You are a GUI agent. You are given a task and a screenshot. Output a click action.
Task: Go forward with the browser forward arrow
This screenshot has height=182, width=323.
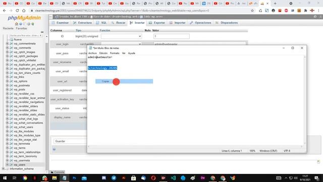pyautogui.click(x=11, y=11)
